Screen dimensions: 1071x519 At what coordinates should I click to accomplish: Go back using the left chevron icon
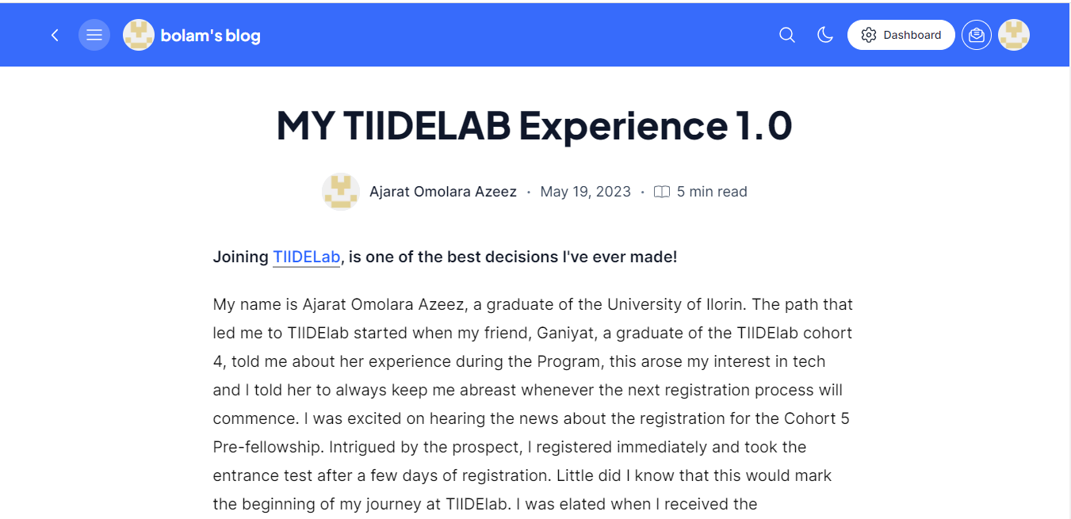pyautogui.click(x=55, y=35)
